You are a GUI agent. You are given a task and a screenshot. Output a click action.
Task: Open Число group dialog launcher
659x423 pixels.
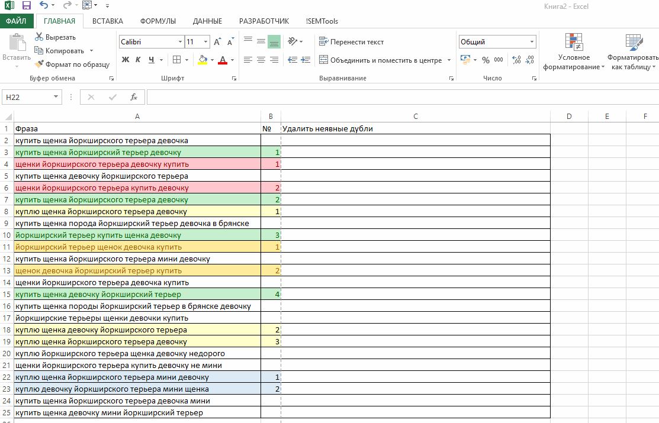pyautogui.click(x=534, y=79)
